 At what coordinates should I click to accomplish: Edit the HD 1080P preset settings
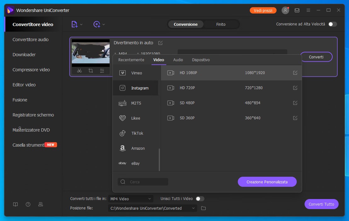[x=295, y=73]
